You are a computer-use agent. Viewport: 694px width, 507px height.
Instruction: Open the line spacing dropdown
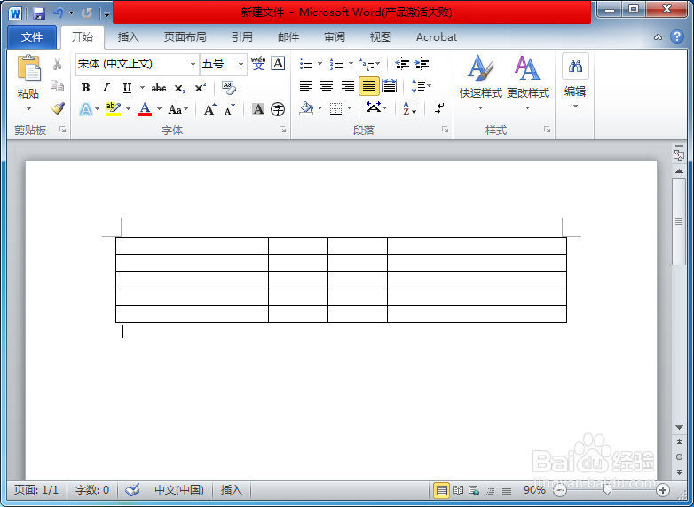click(421, 85)
